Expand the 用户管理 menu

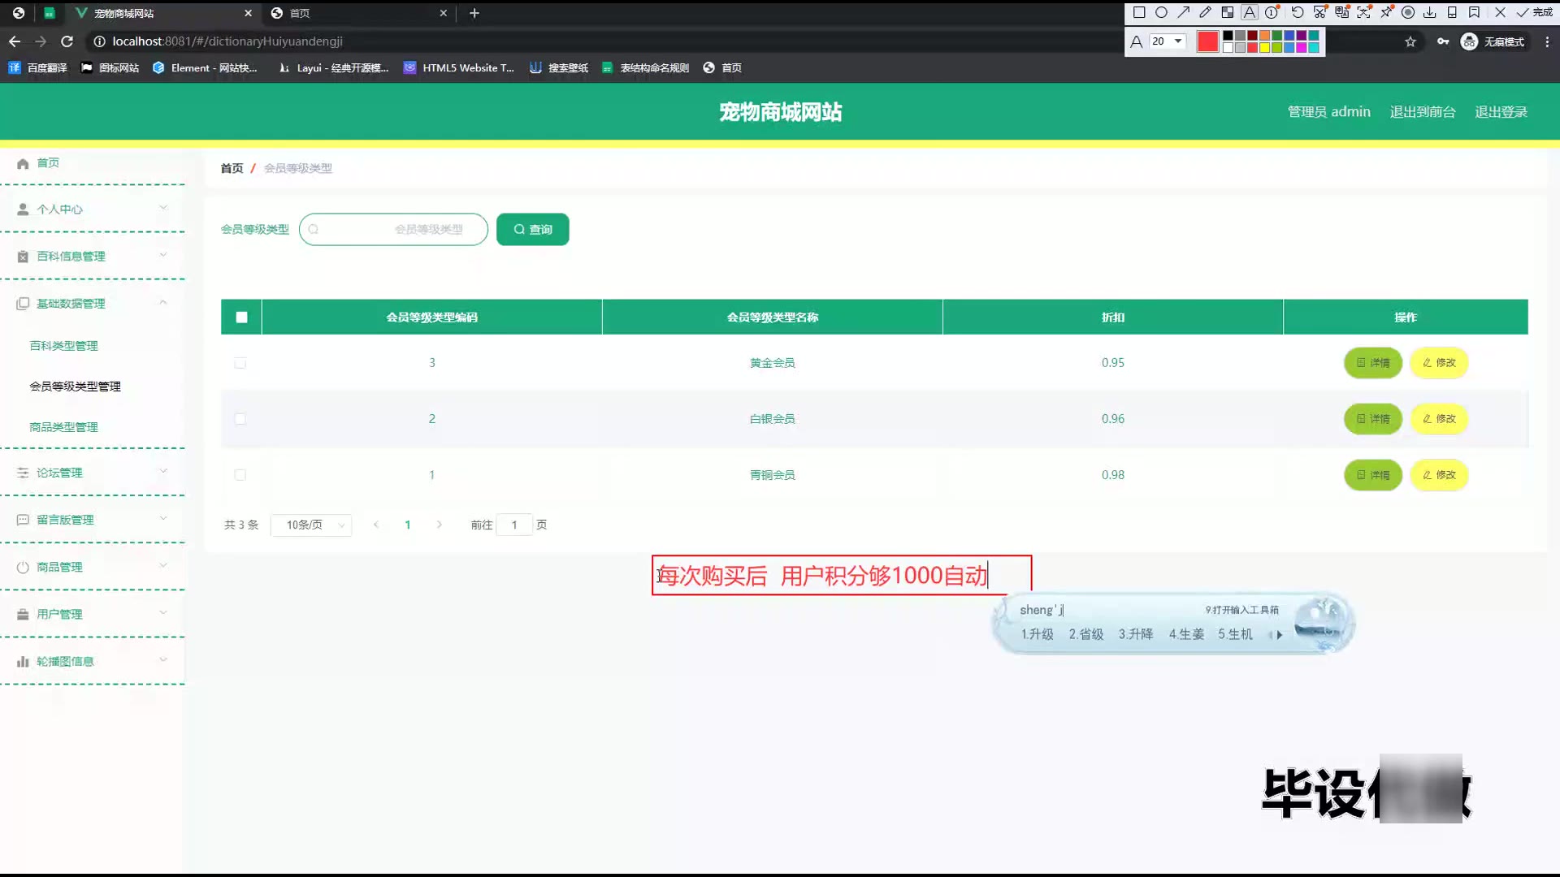(x=93, y=614)
